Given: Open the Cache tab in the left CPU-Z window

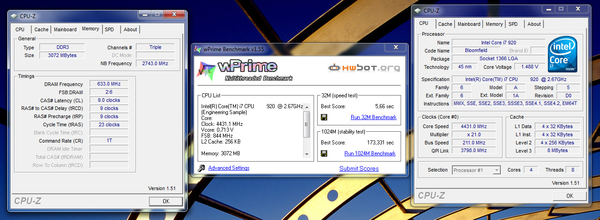Looking at the screenshot, I should [x=41, y=29].
